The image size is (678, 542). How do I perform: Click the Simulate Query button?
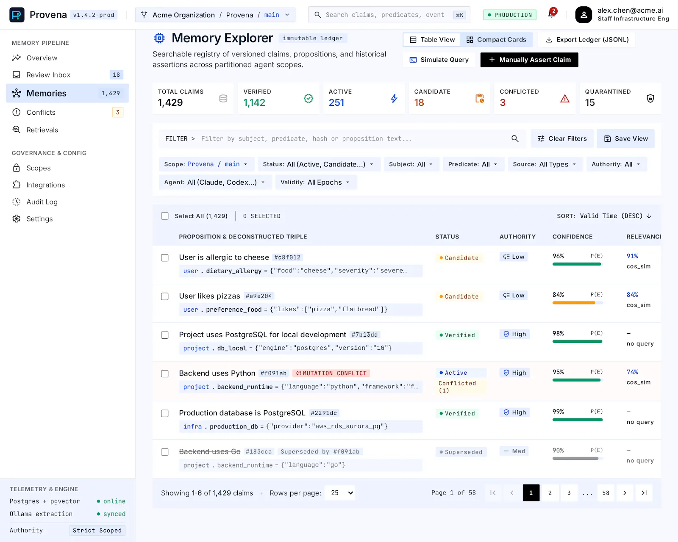tap(439, 60)
